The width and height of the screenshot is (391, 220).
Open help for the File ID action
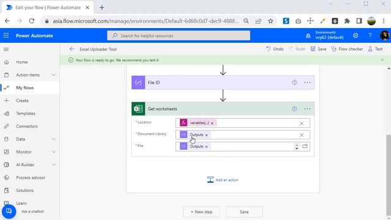pyautogui.click(x=294, y=82)
